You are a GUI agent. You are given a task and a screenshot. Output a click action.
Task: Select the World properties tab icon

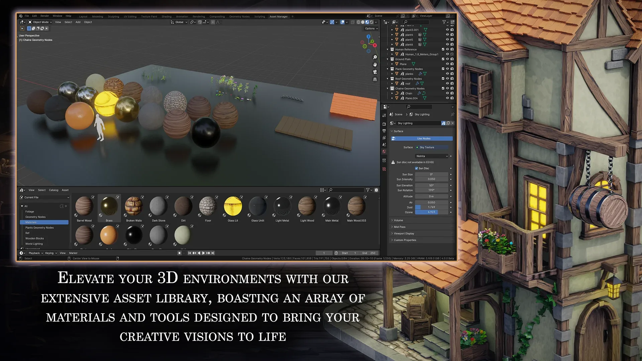tap(384, 152)
